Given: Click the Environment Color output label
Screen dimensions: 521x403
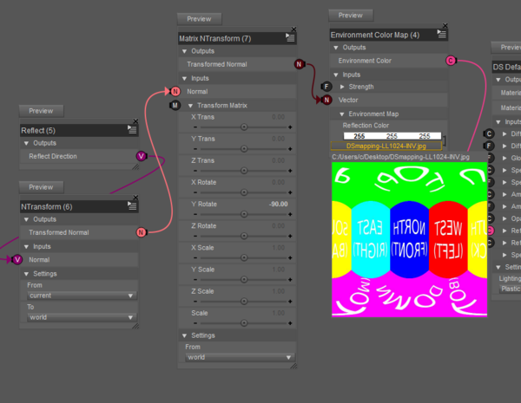Looking at the screenshot, I should (365, 61).
